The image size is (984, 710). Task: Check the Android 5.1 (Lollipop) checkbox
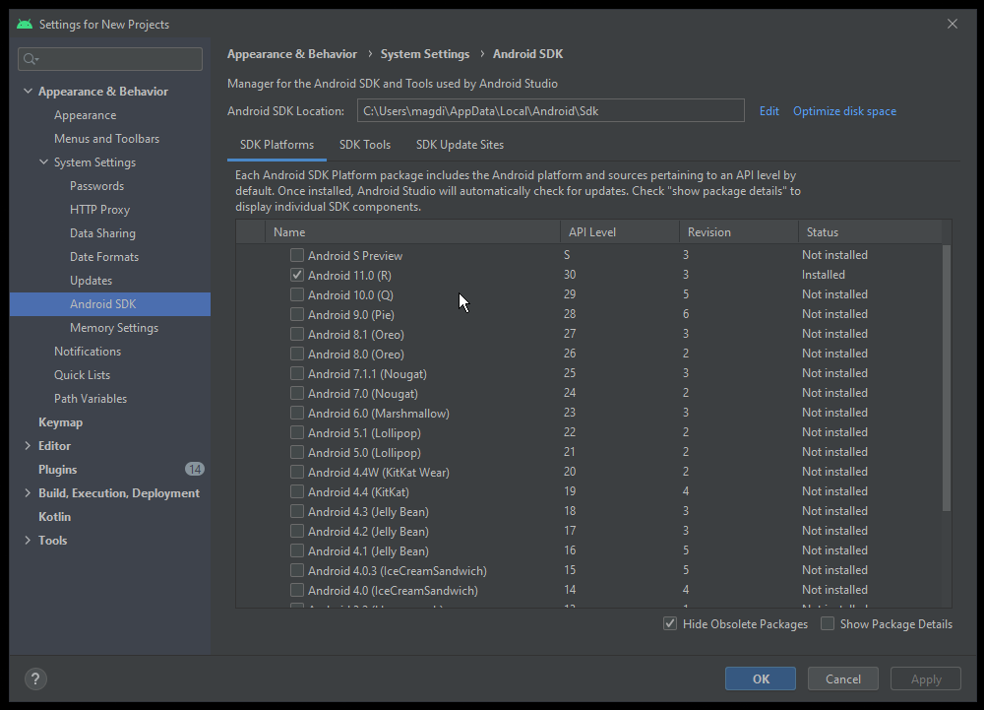tap(297, 432)
